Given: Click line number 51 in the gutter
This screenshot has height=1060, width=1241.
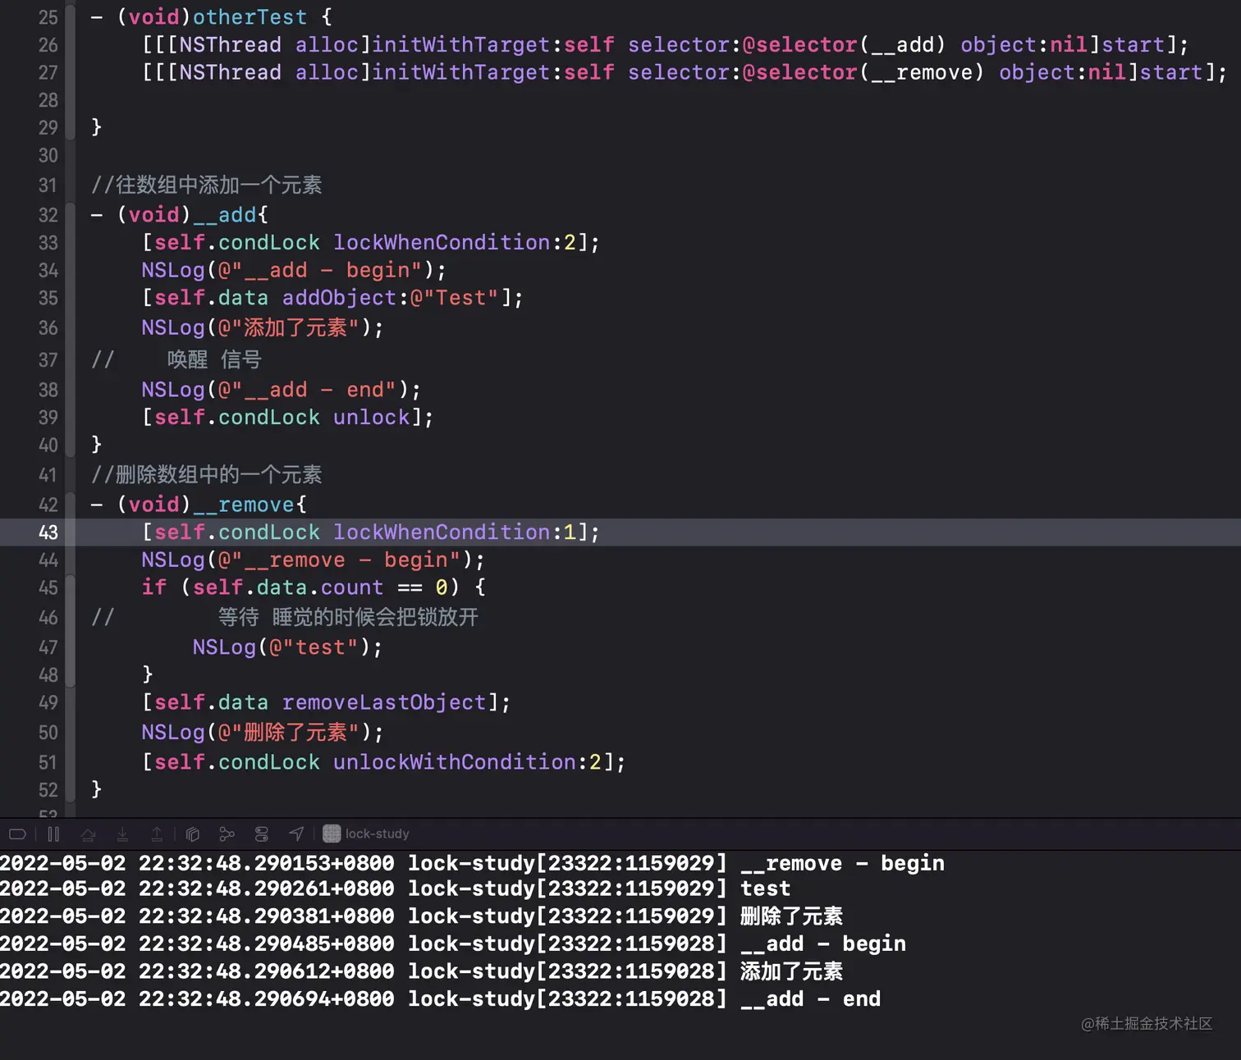Looking at the screenshot, I should (48, 762).
